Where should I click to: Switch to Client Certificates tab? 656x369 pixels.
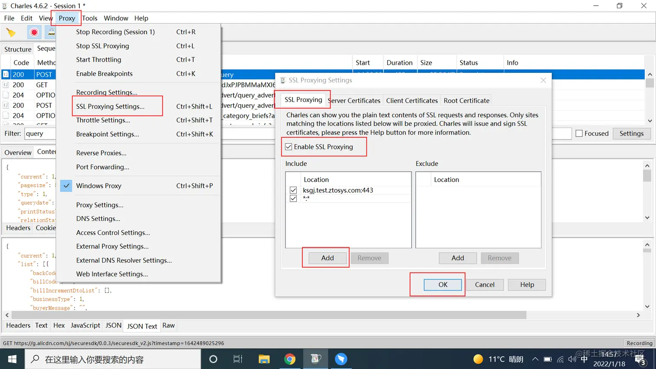pyautogui.click(x=412, y=100)
